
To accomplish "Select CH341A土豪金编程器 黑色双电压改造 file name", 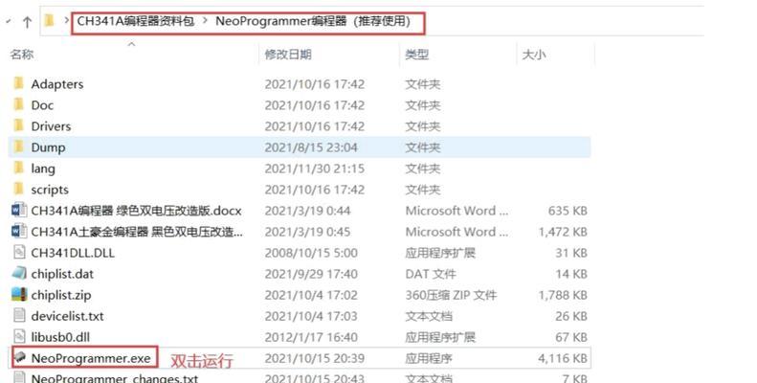I will click(x=137, y=232).
